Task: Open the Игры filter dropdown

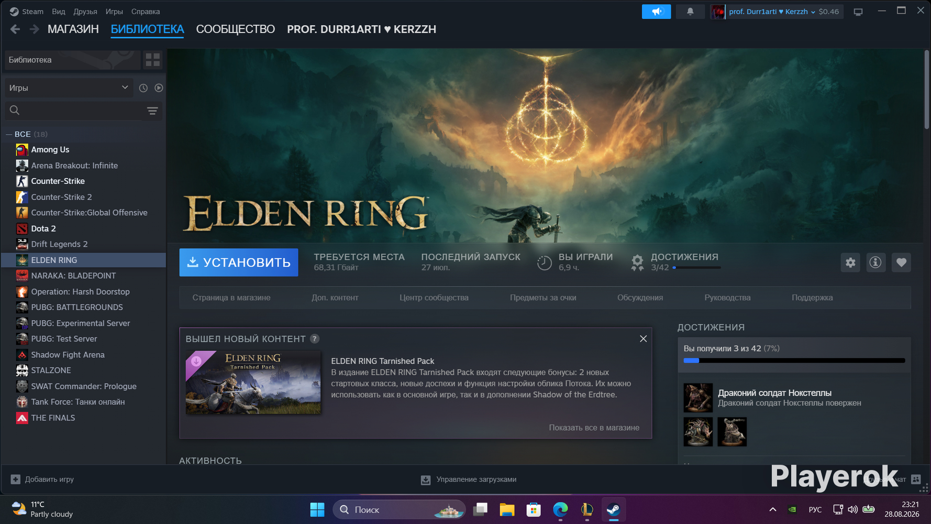Action: pyautogui.click(x=69, y=88)
